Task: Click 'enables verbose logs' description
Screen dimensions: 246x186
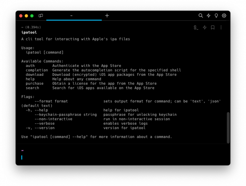Action: click(x=126, y=124)
